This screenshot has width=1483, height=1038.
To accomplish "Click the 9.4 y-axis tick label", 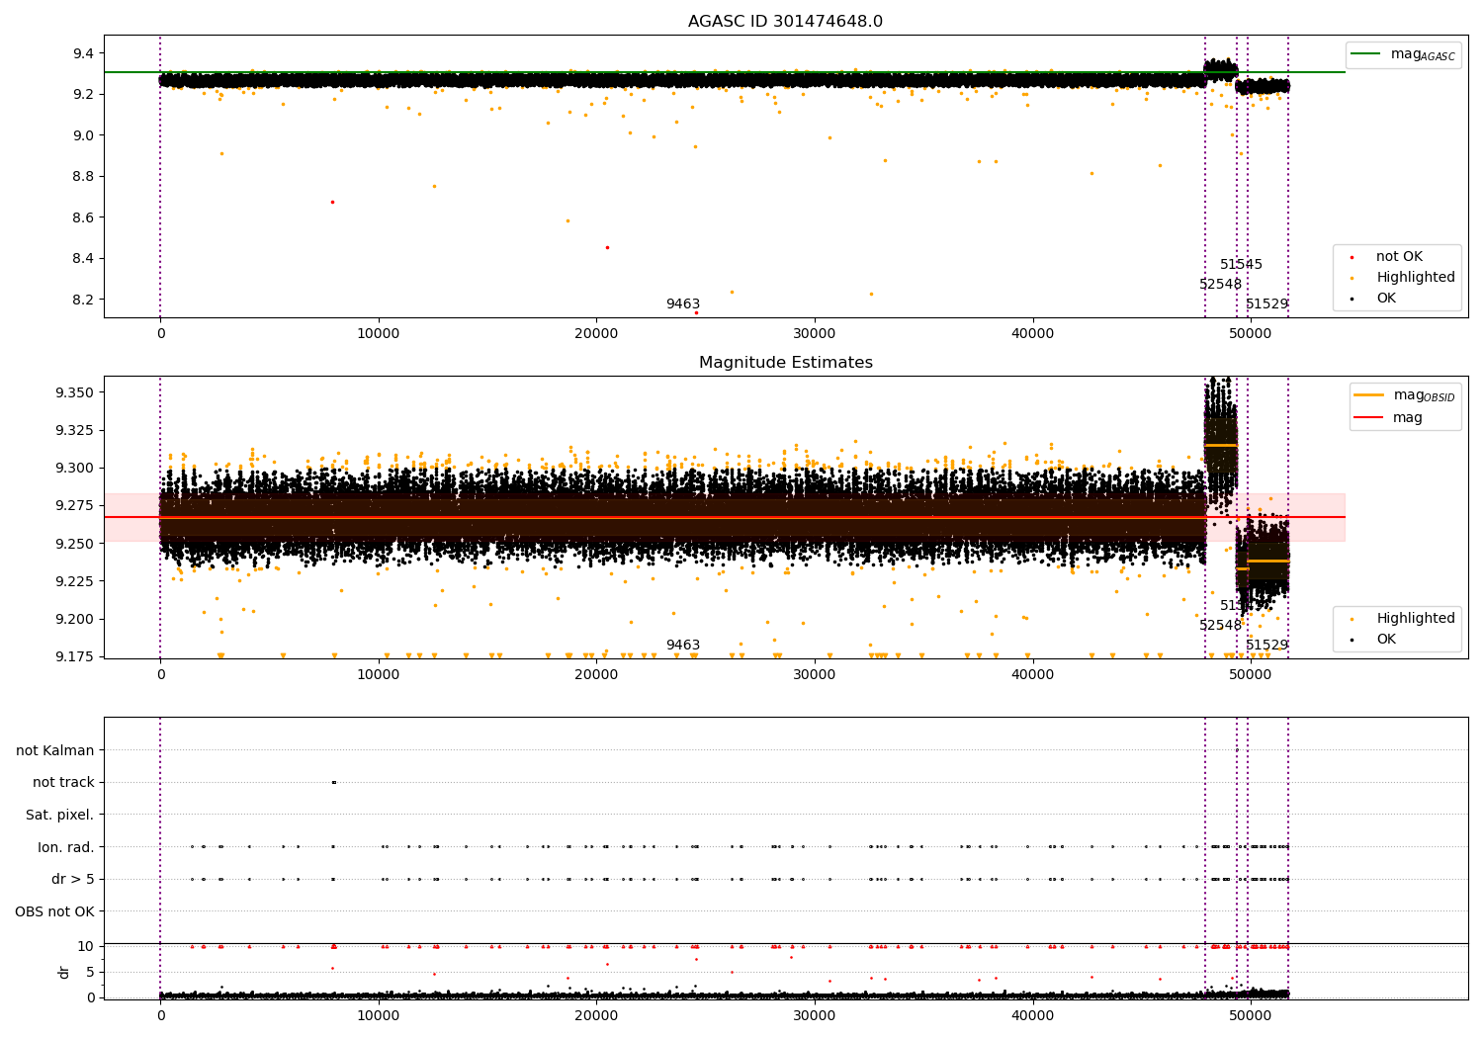I will pyautogui.click(x=82, y=53).
